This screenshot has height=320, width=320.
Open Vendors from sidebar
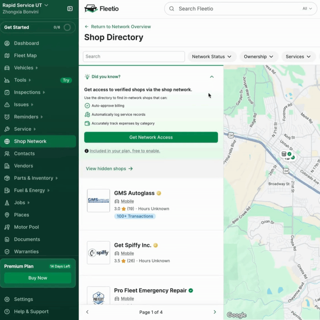pos(23,165)
